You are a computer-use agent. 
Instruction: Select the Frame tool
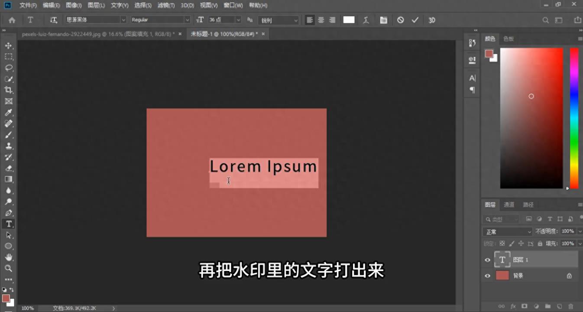point(8,101)
